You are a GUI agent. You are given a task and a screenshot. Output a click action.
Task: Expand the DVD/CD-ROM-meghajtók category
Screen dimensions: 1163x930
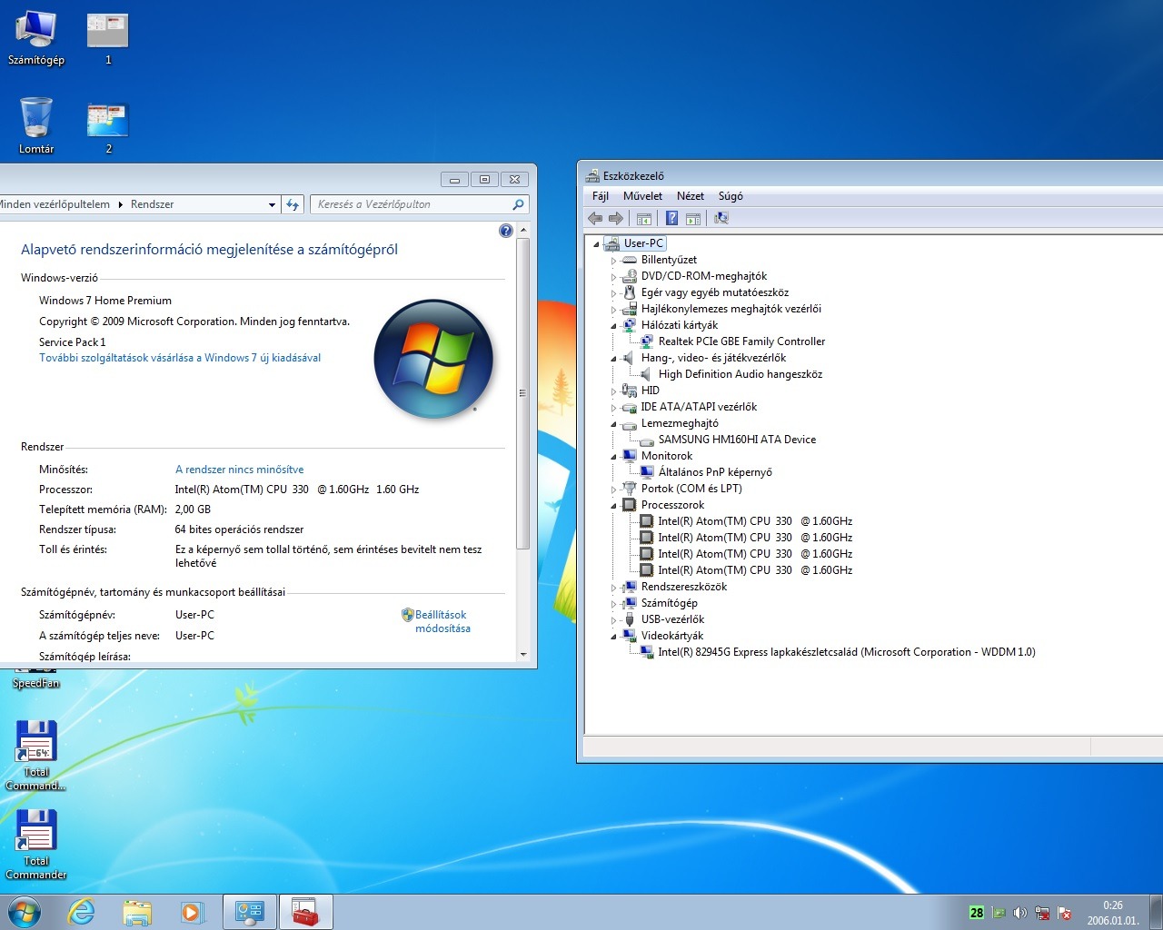613,277
